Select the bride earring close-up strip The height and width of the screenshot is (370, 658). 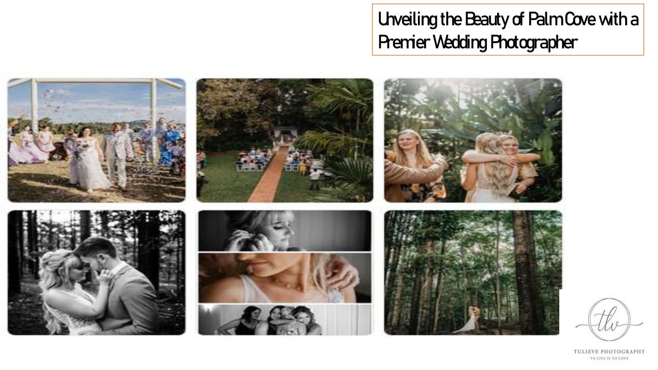285,231
